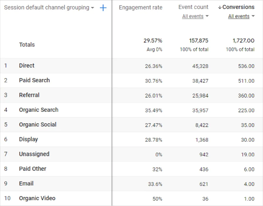Click the Display channel row
263x206 pixels.
(x=28, y=139)
